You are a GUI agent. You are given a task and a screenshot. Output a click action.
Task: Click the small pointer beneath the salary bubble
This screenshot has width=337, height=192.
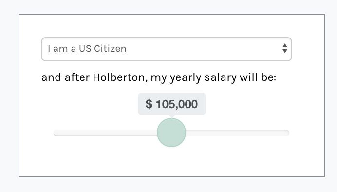[172, 116]
